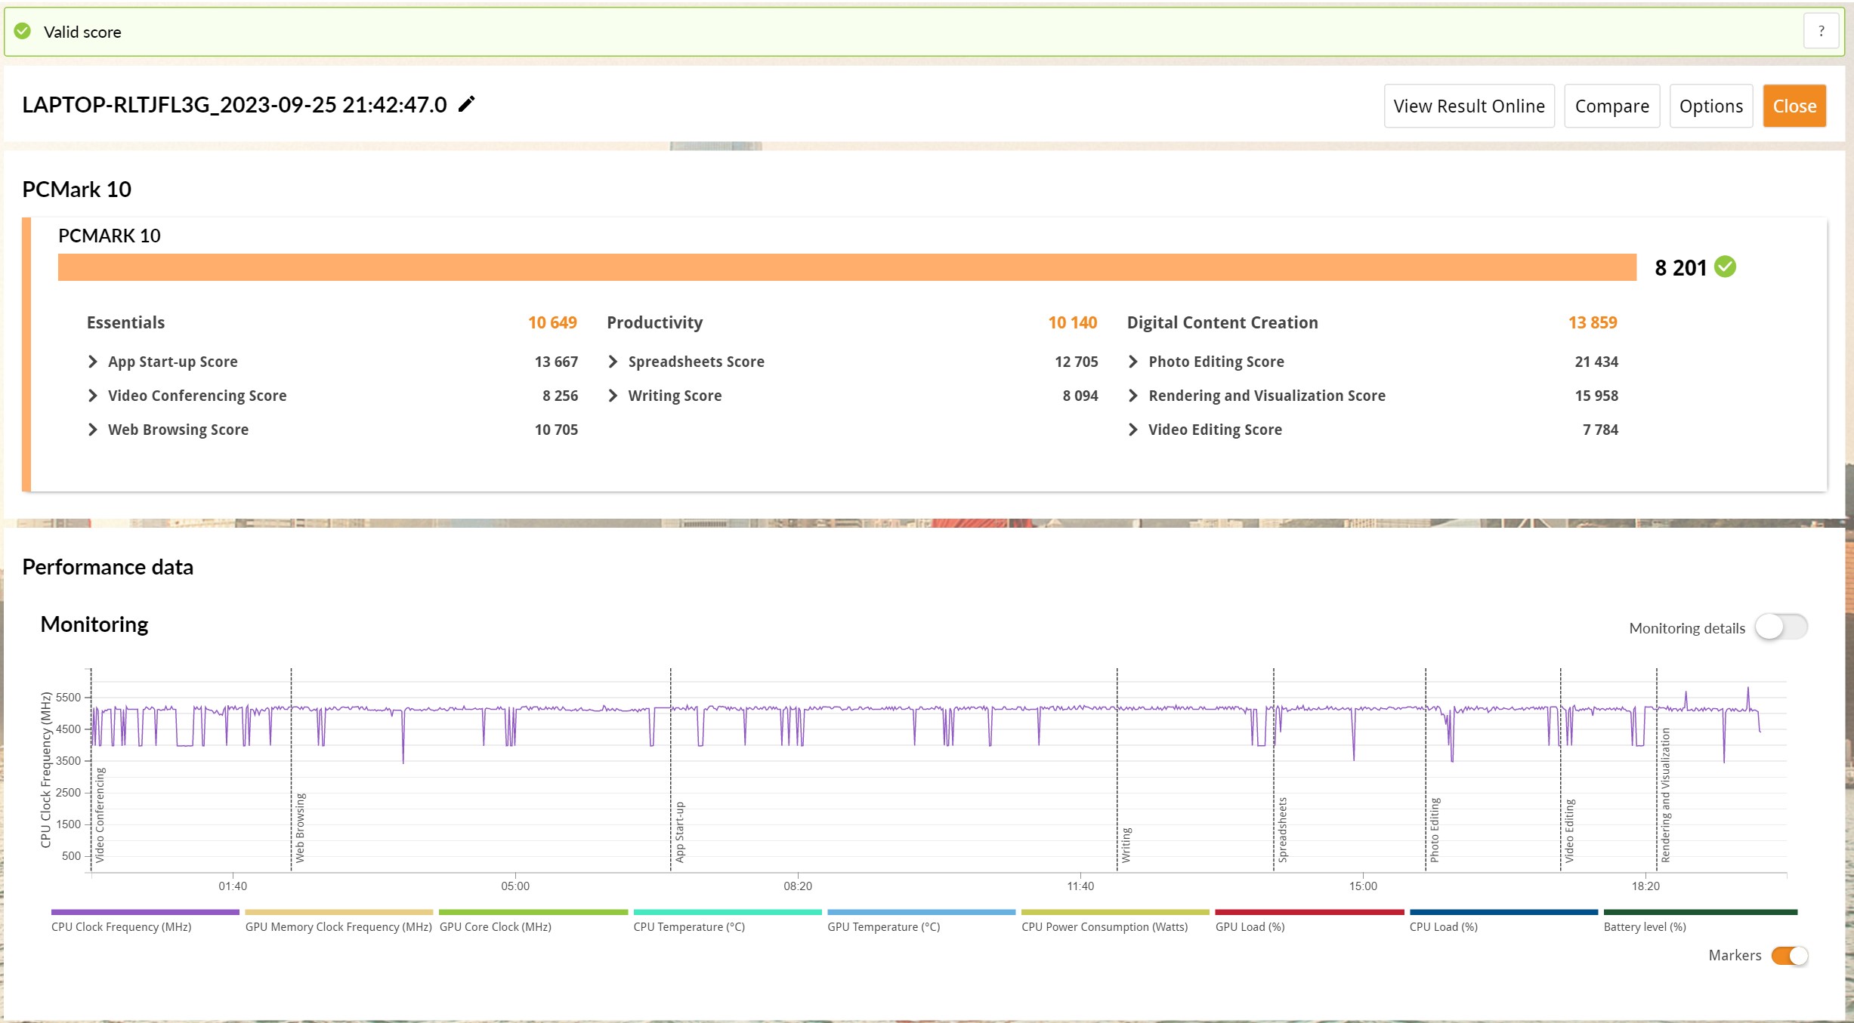Disable the Markers toggle

pyautogui.click(x=1789, y=955)
